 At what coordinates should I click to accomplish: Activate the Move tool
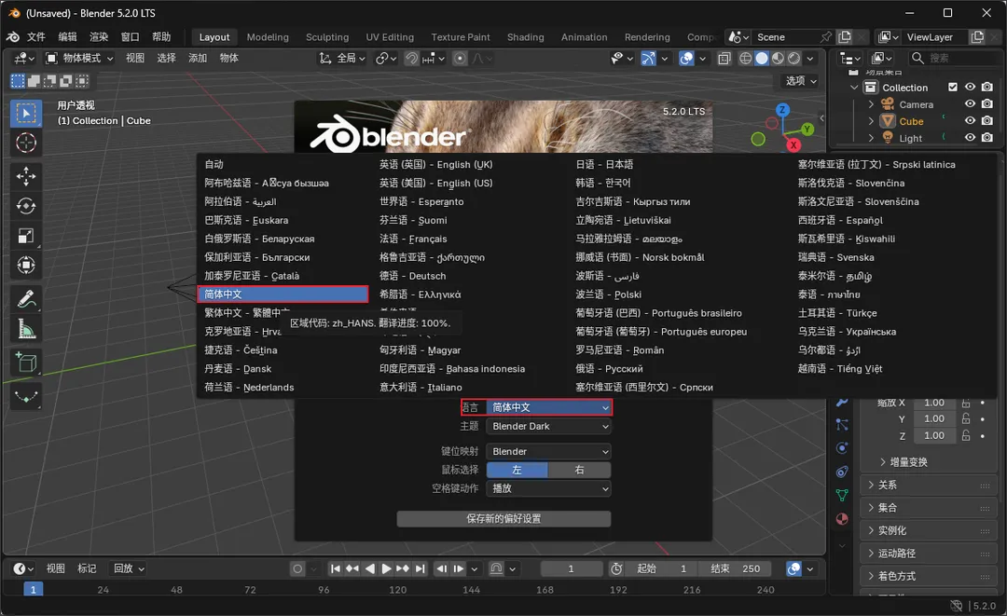(x=26, y=176)
